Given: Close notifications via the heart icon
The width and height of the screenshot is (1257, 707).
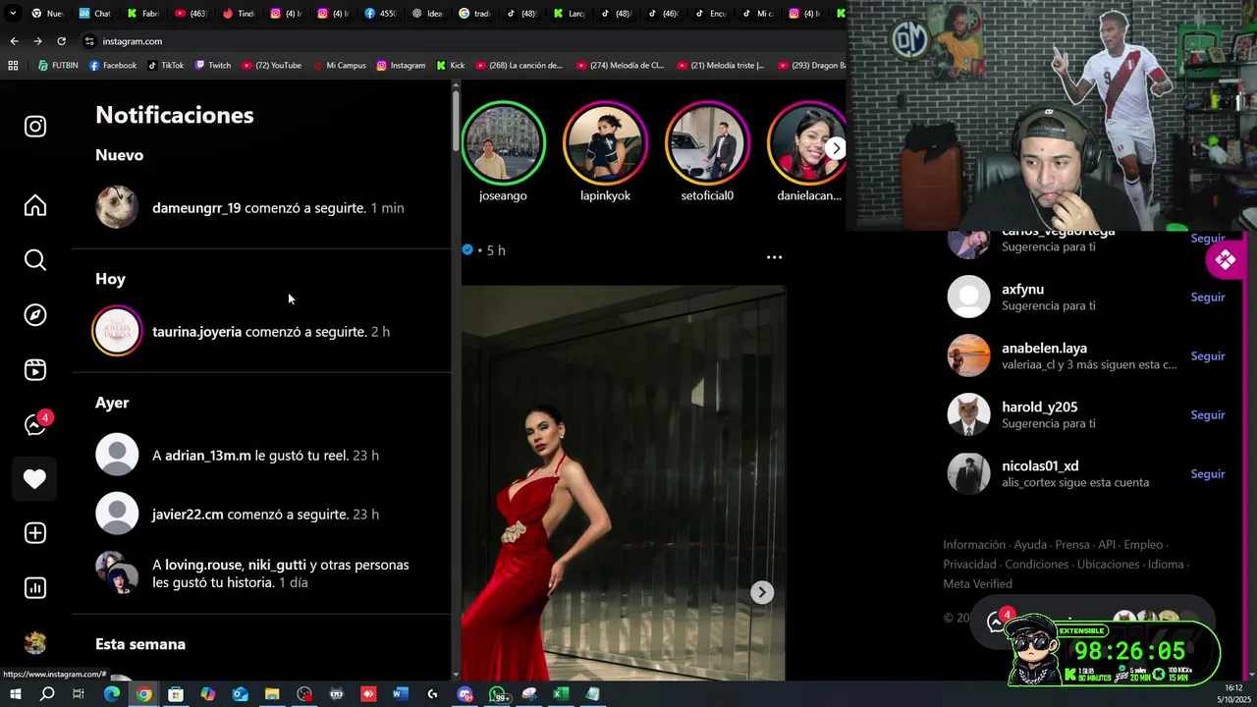Looking at the screenshot, I should 35,479.
